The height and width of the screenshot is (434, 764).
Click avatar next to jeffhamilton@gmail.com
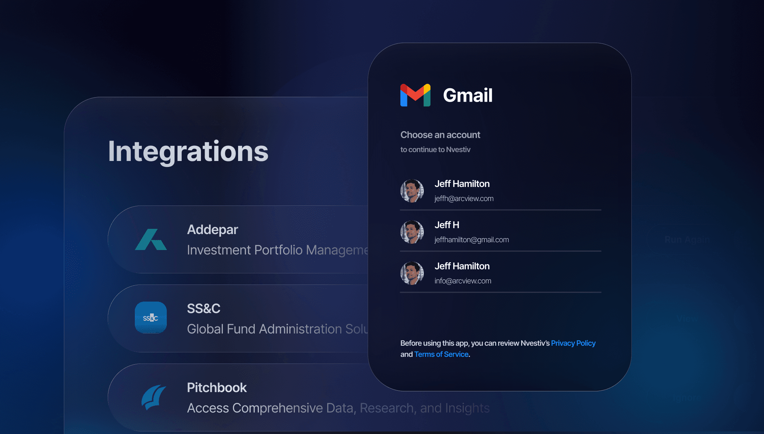coord(412,232)
